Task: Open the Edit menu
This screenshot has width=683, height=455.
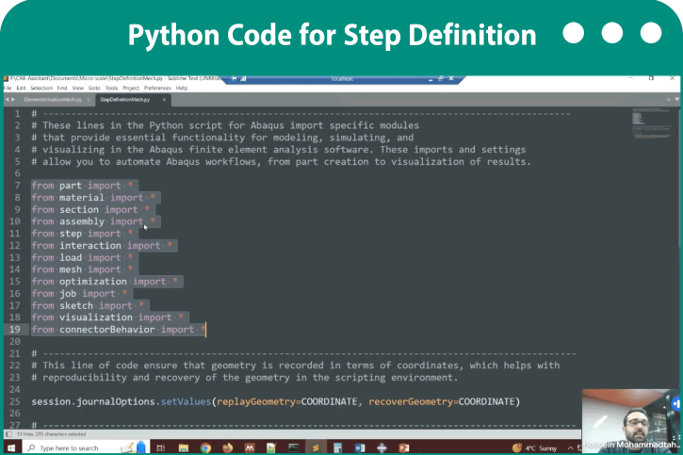Action: [21, 88]
